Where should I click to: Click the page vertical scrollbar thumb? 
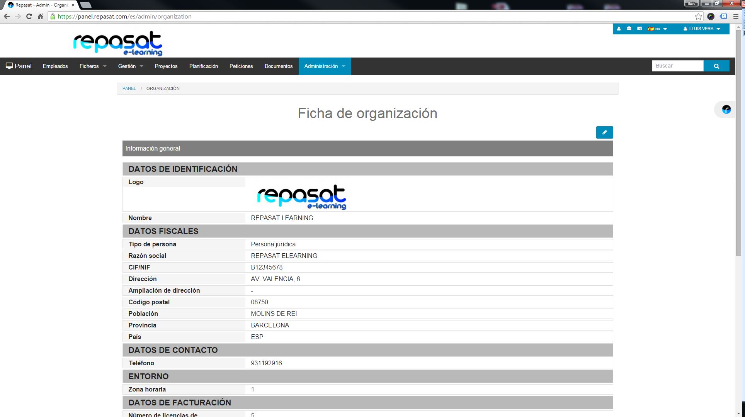point(739,143)
